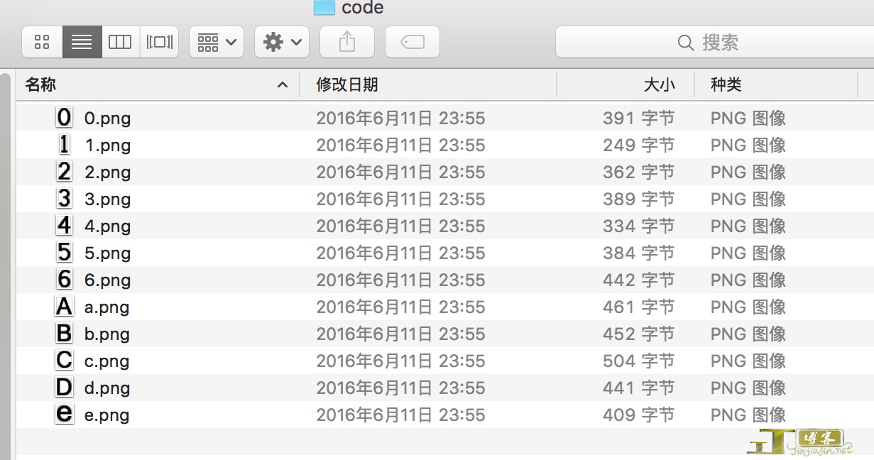Open the Share button
Screen dimensions: 874x460
[x=346, y=41]
